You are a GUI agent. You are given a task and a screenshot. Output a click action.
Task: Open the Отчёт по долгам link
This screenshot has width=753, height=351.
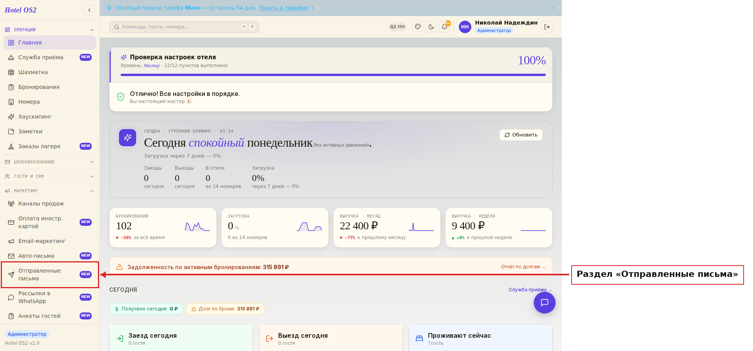pos(523,267)
